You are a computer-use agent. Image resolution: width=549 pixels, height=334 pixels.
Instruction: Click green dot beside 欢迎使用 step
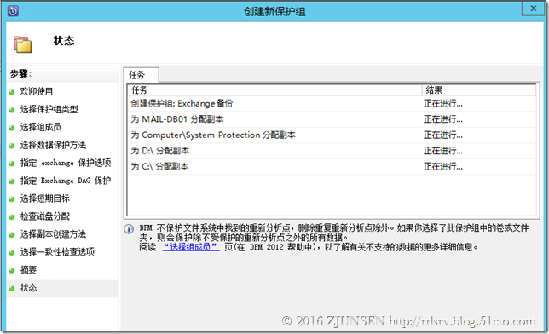[12, 92]
